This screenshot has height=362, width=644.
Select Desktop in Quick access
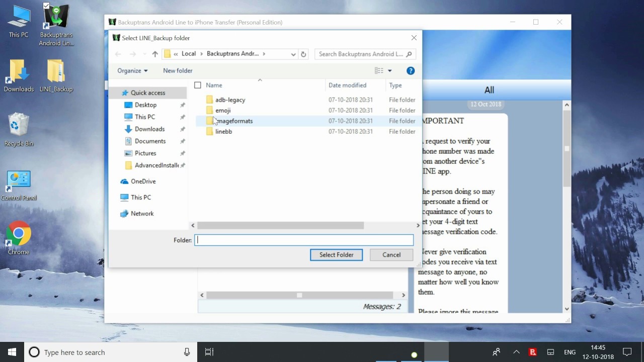point(145,105)
